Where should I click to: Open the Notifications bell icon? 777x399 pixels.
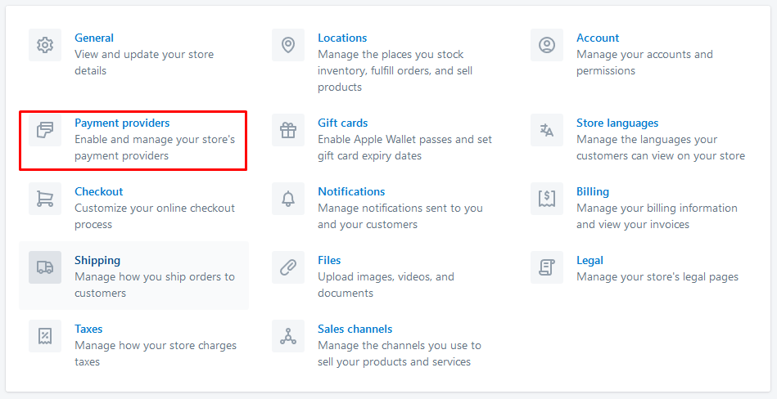coord(288,199)
